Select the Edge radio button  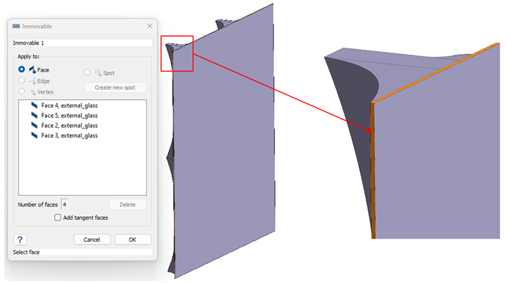22,81
